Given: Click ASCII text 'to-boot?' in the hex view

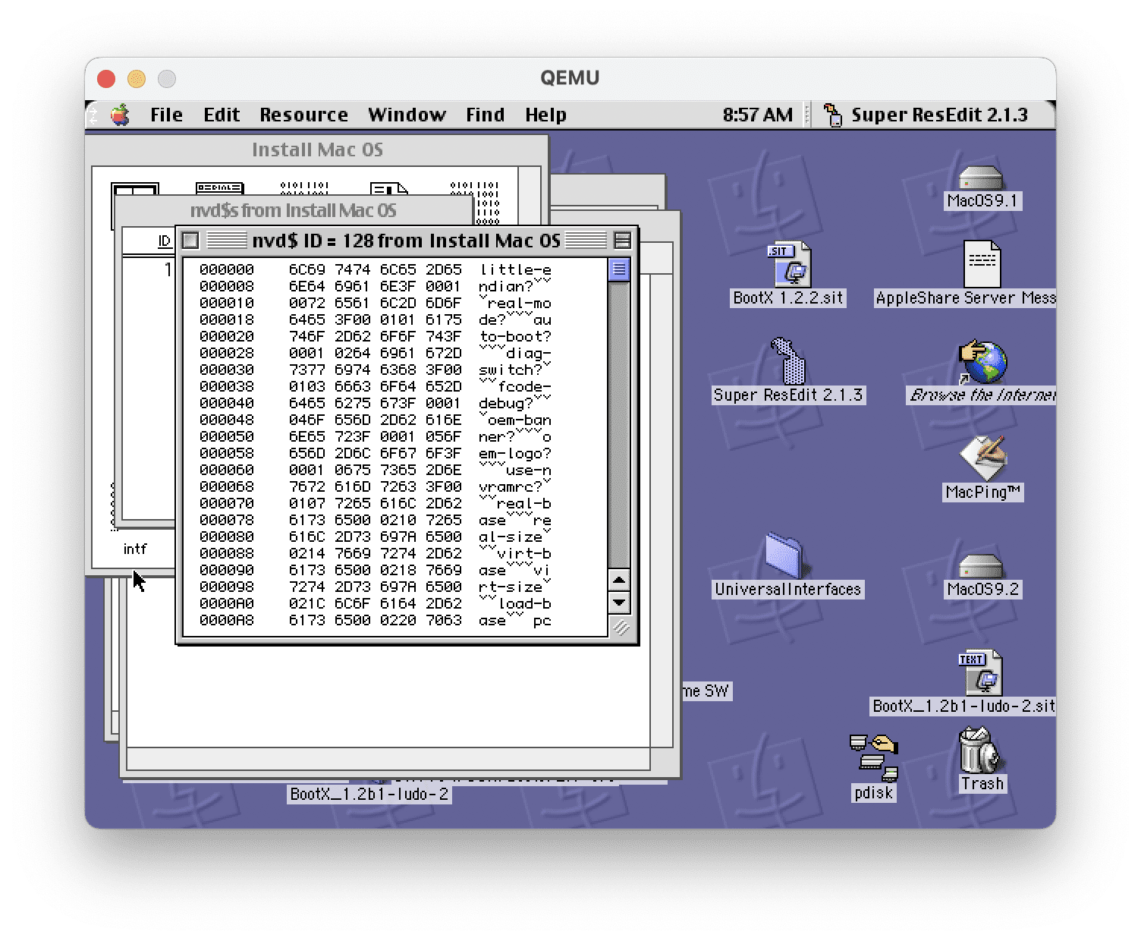Looking at the screenshot, I should [515, 336].
